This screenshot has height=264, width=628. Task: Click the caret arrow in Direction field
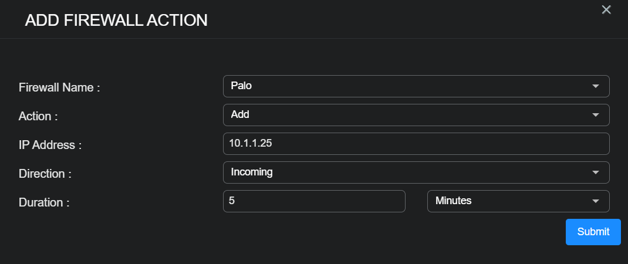[x=596, y=172]
